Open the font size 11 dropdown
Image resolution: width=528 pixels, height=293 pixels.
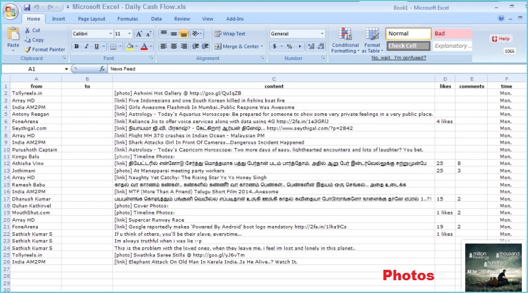[x=129, y=34]
